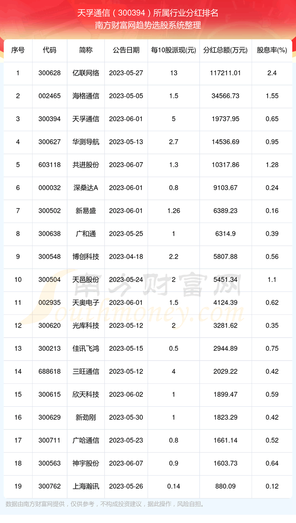Click the 每10股派现(元) column header
The width and height of the screenshot is (296, 523).
pyautogui.click(x=174, y=50)
